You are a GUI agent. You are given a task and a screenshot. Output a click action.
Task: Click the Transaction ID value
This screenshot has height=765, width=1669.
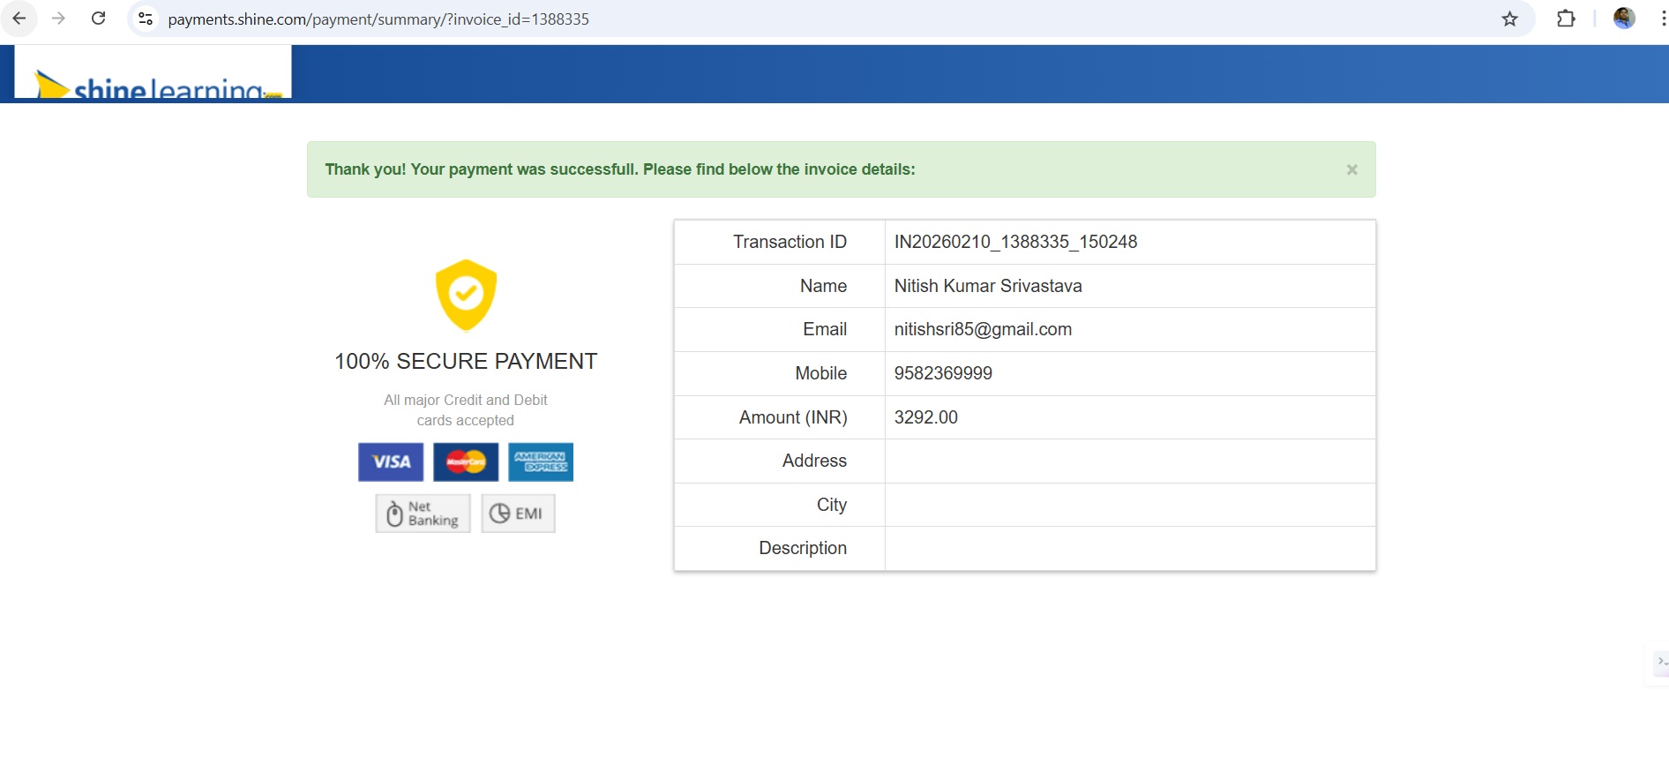pyautogui.click(x=1015, y=242)
